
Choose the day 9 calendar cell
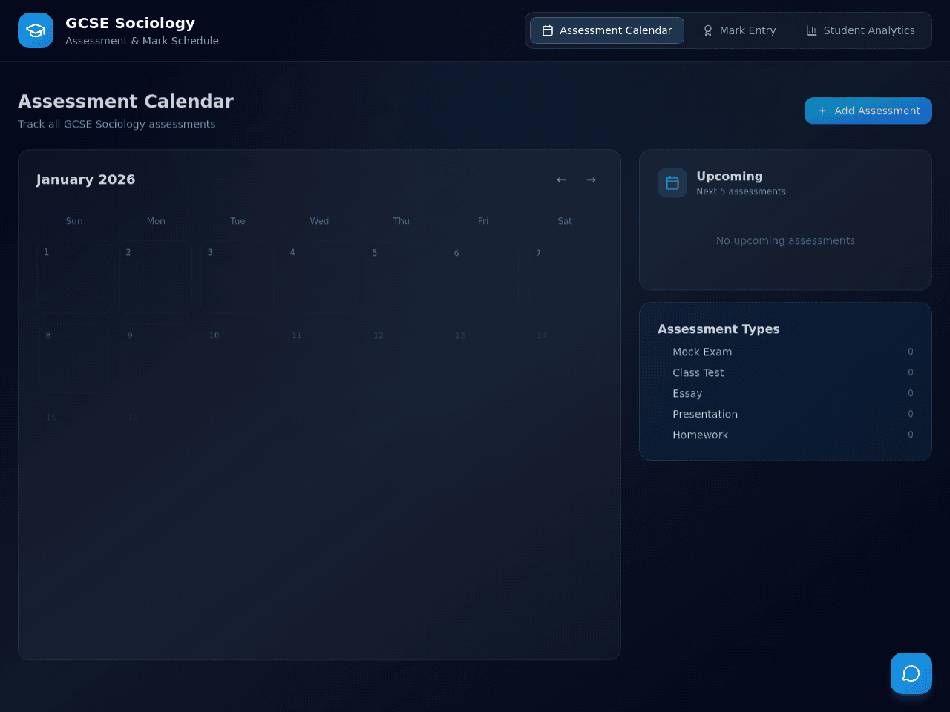[156, 358]
